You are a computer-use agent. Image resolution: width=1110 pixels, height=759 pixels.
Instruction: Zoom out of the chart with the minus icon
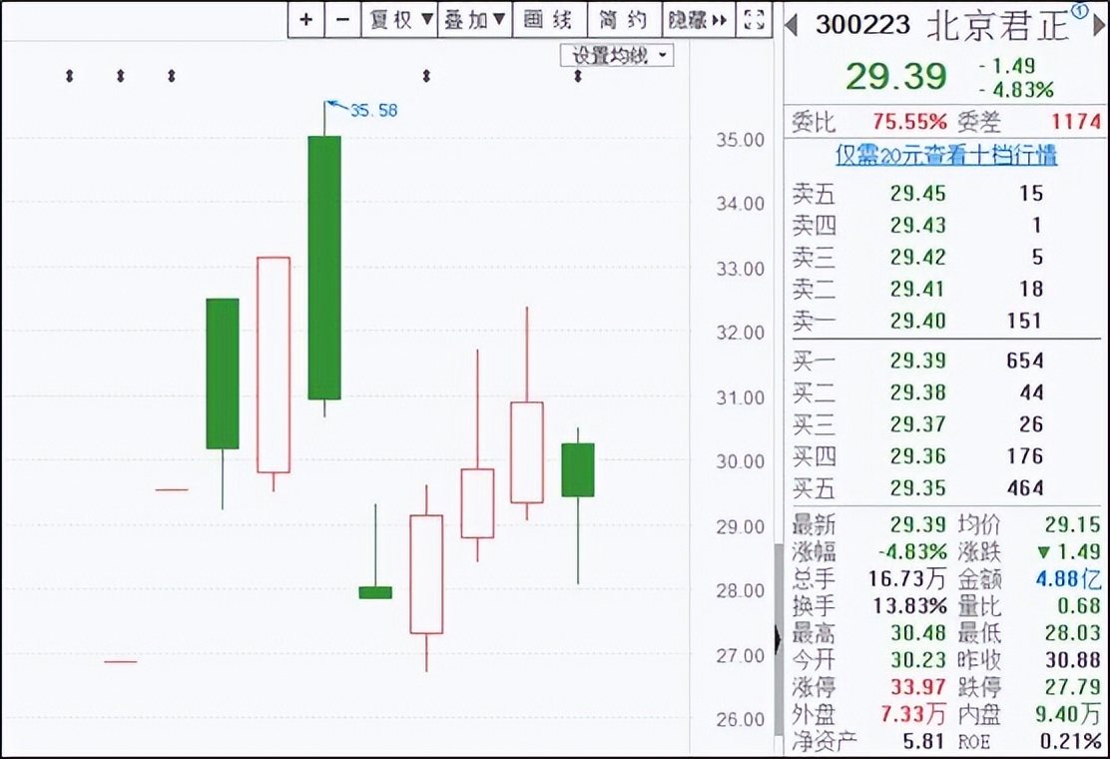(342, 19)
